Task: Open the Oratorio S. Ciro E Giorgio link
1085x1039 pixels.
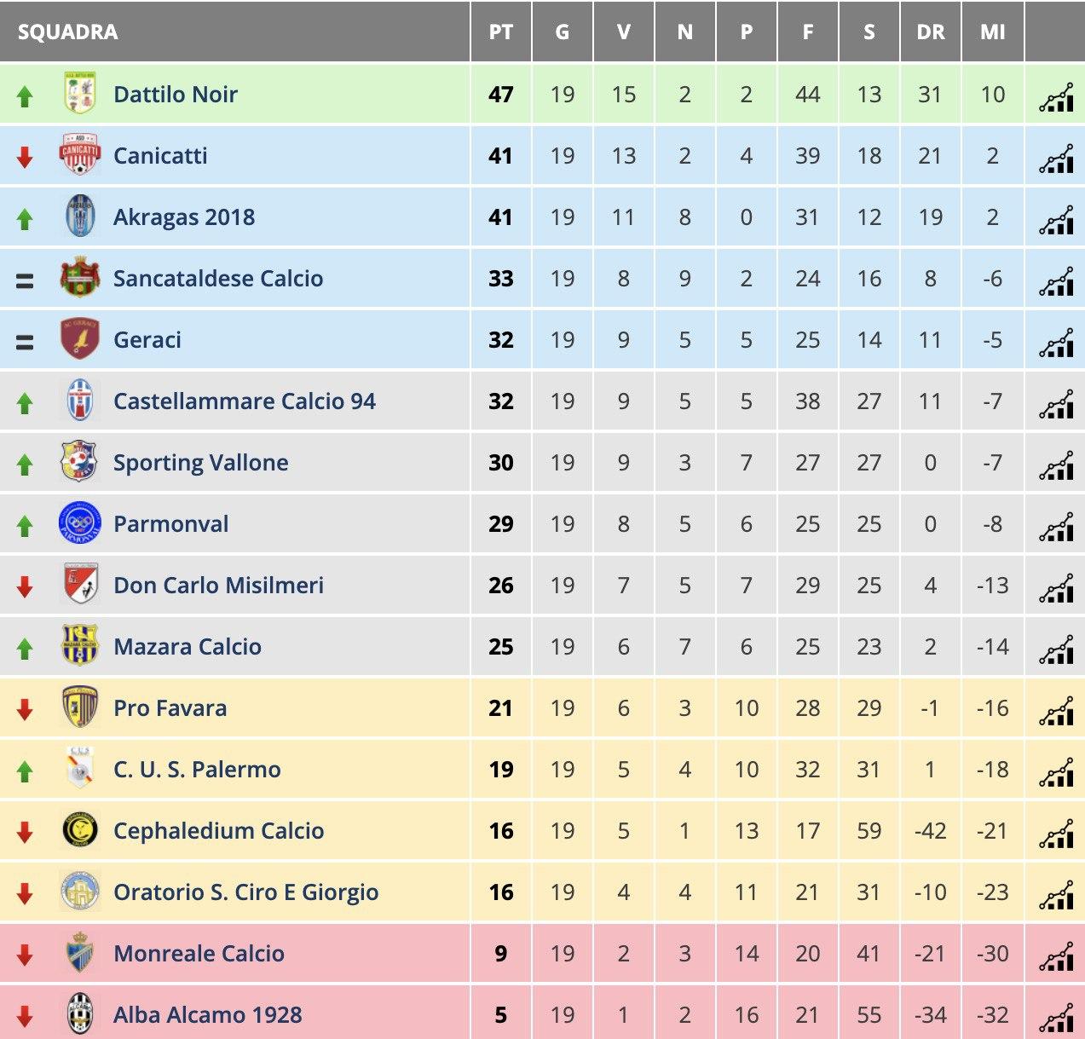Action: pos(246,892)
